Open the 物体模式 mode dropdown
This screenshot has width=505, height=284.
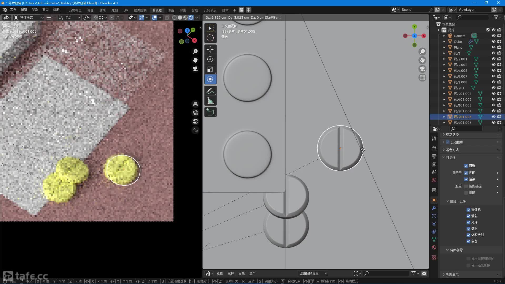(x=29, y=18)
